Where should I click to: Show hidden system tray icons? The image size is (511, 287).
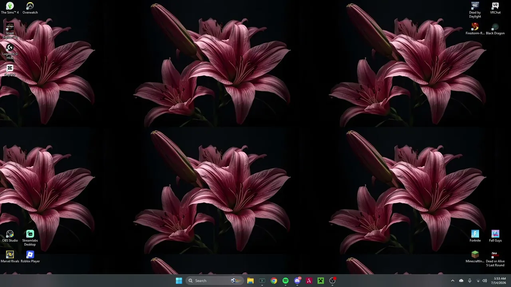click(453, 281)
